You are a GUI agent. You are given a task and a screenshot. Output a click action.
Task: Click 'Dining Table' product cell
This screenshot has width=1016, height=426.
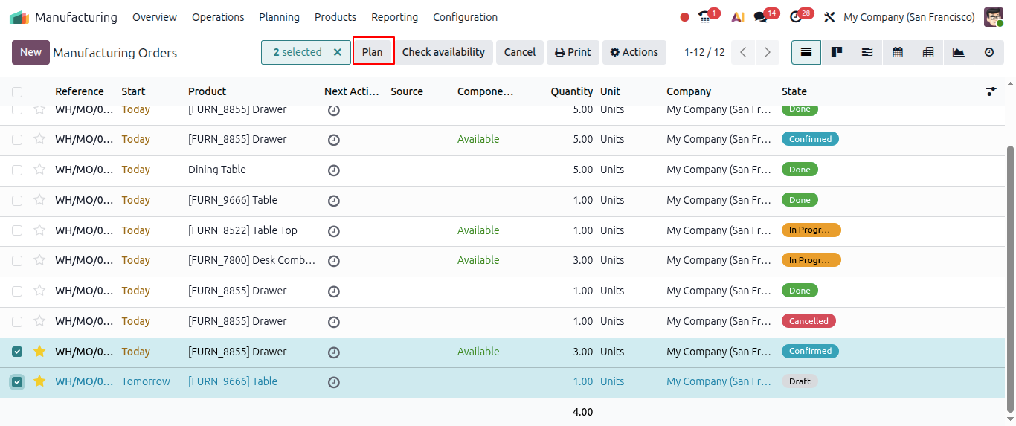point(216,170)
